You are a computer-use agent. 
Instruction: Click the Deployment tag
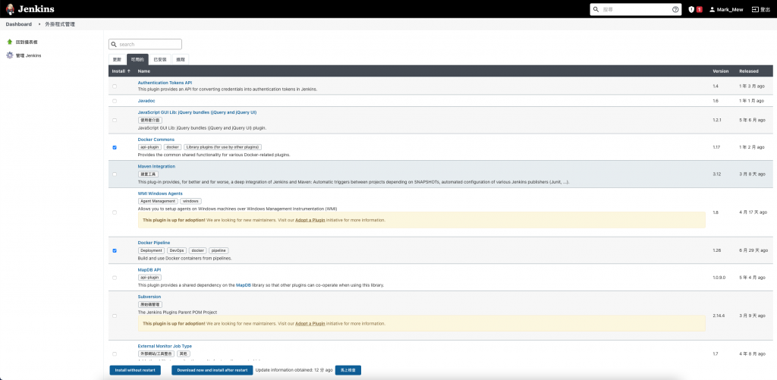[151, 251]
